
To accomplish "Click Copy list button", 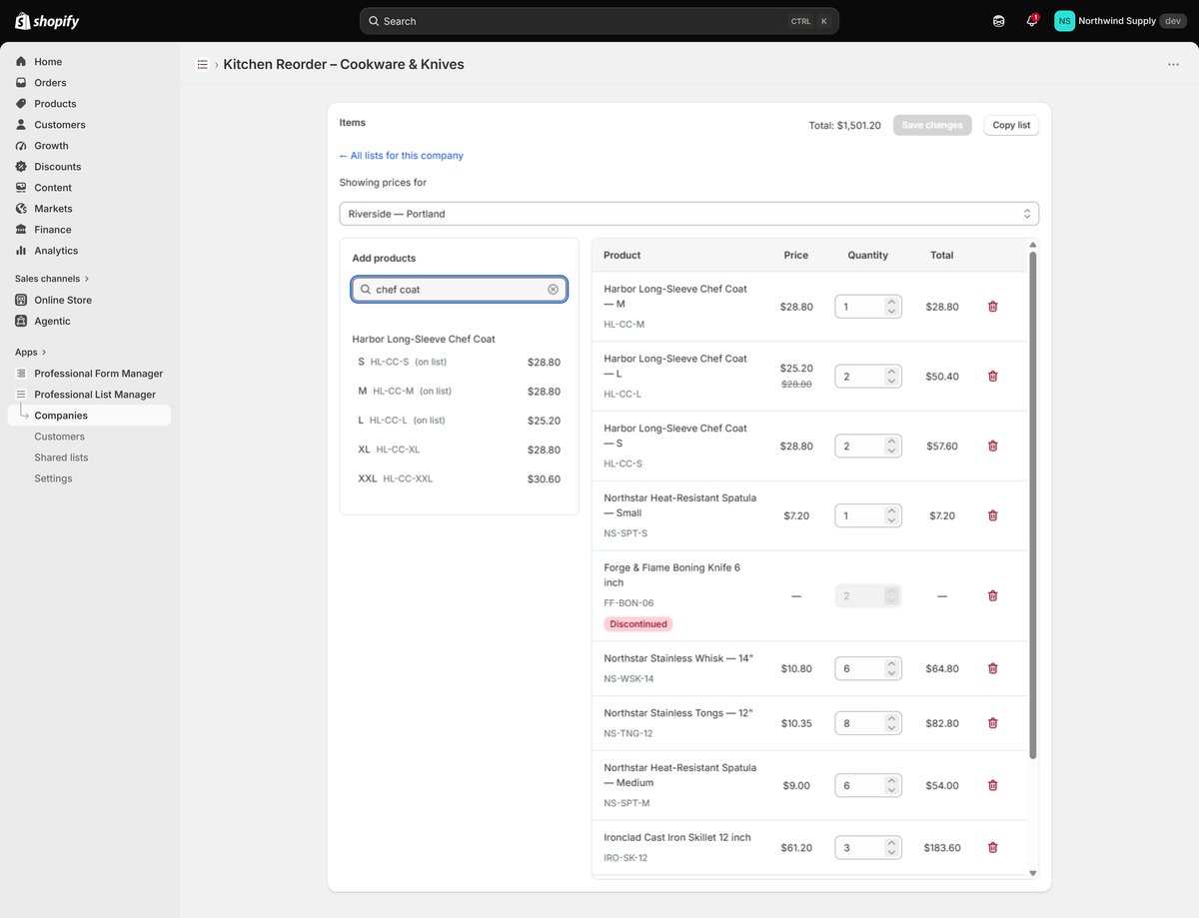I will [x=1011, y=125].
